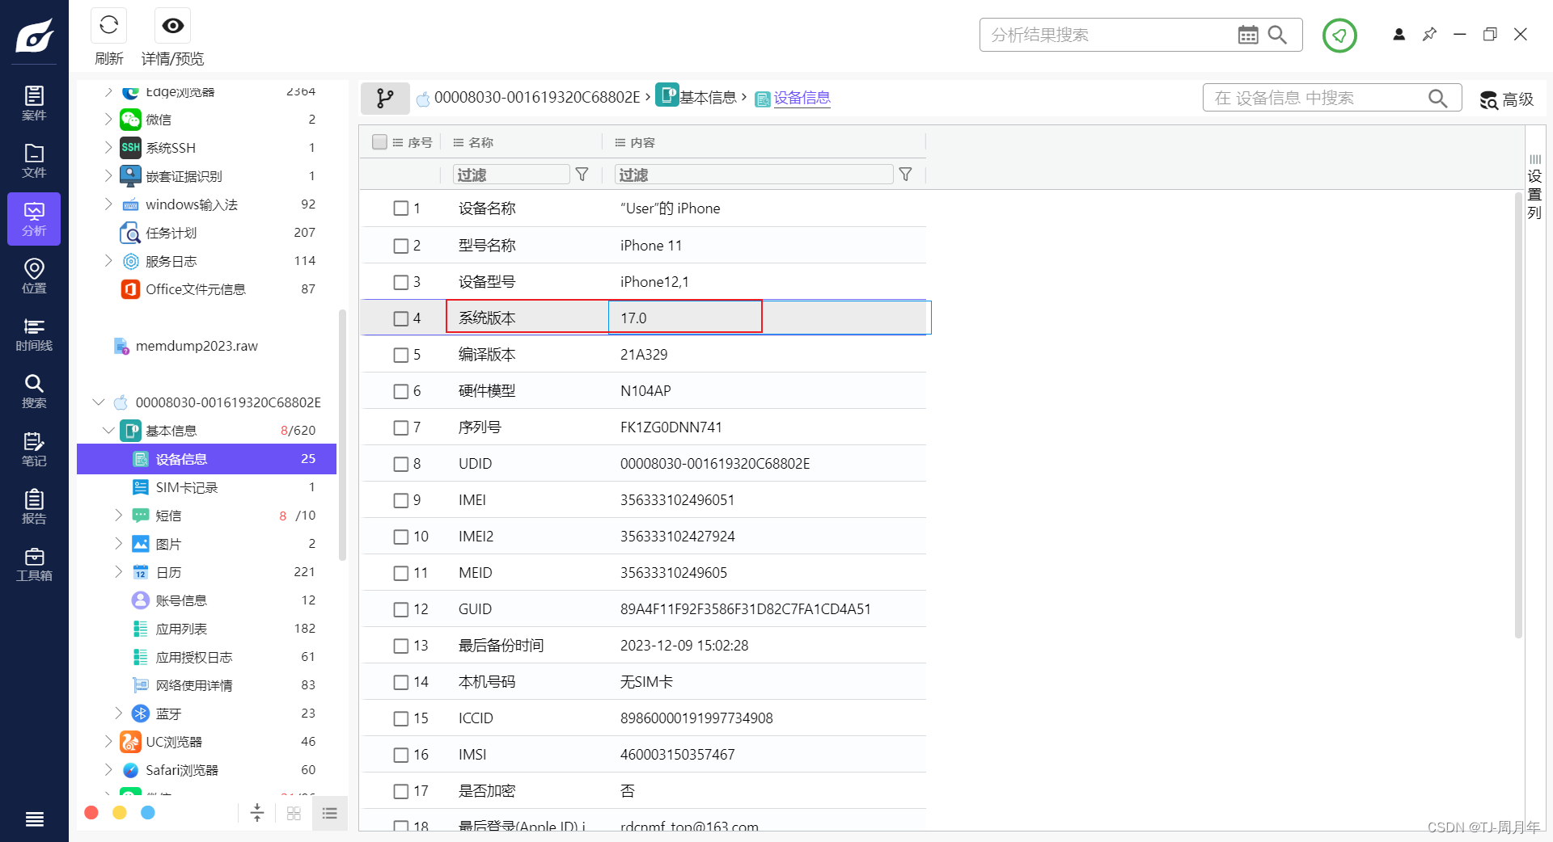Open the Details/Preview (详情/预览) eye icon
1553x842 pixels.
pos(172,26)
